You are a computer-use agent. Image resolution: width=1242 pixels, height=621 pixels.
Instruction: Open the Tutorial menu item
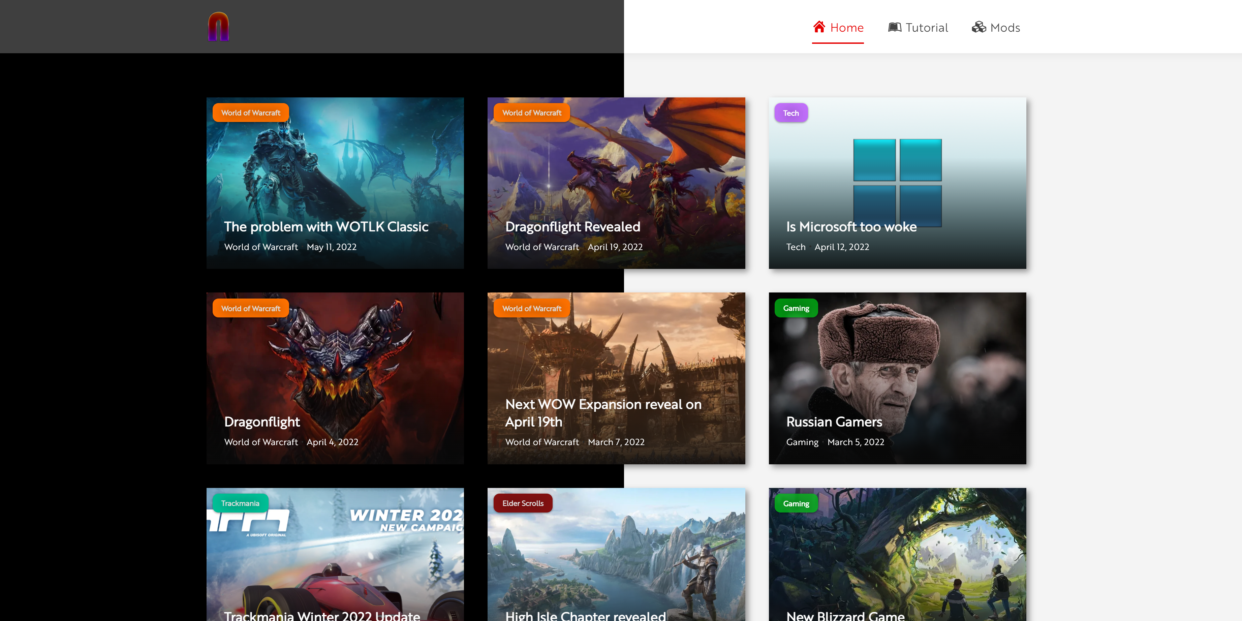[x=926, y=28]
